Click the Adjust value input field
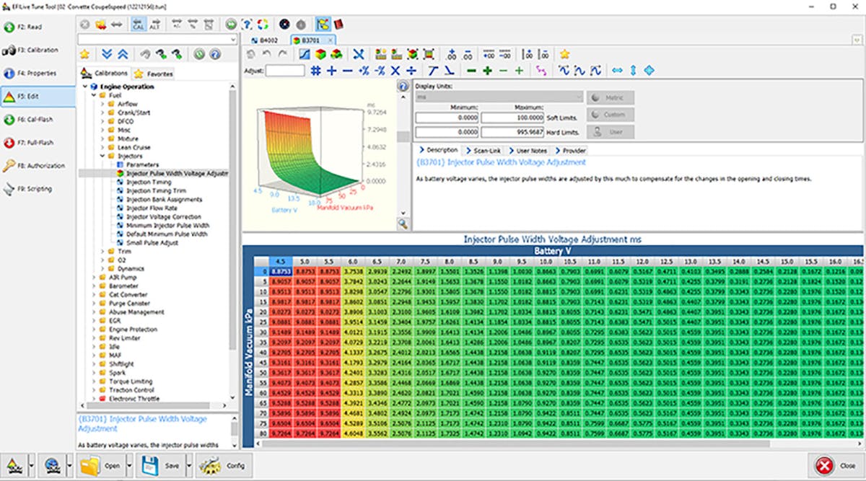The width and height of the screenshot is (866, 481). click(x=284, y=71)
